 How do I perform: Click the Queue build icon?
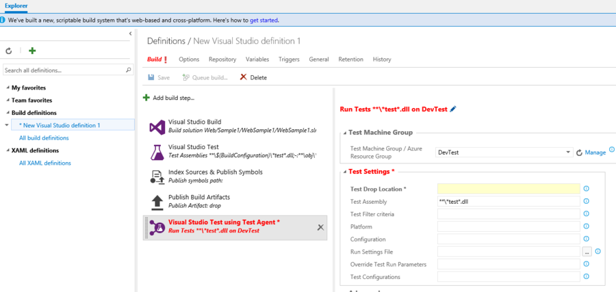tap(185, 77)
